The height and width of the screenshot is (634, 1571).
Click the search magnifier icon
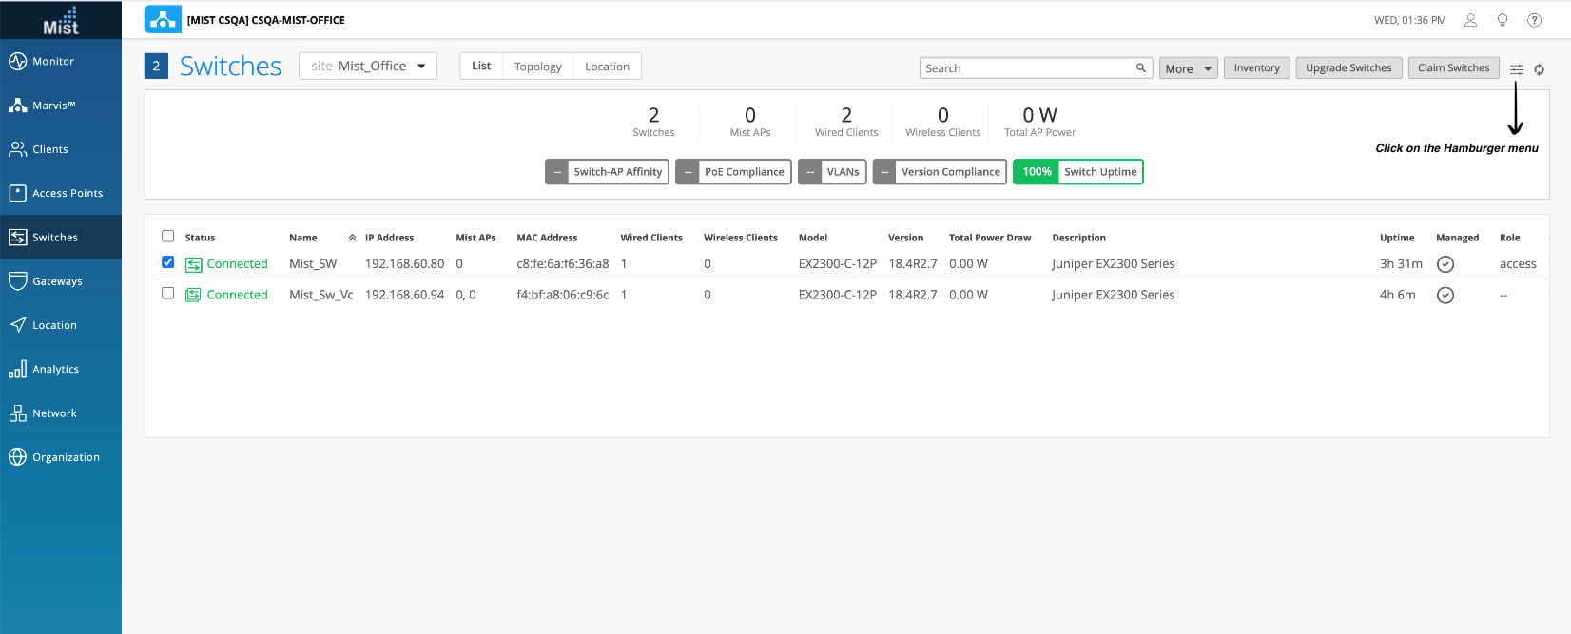(x=1141, y=67)
